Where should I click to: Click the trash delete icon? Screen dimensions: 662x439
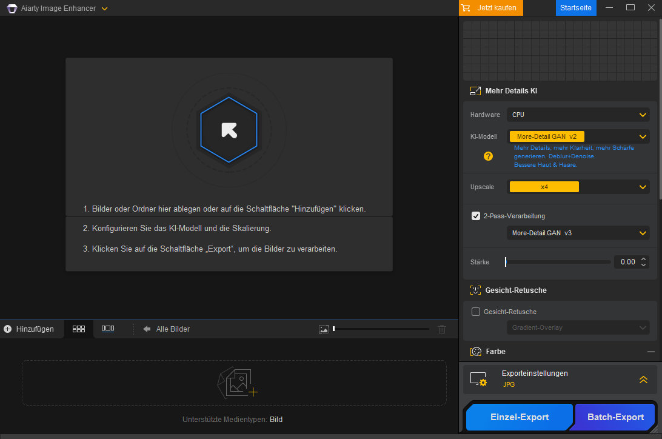pos(442,329)
